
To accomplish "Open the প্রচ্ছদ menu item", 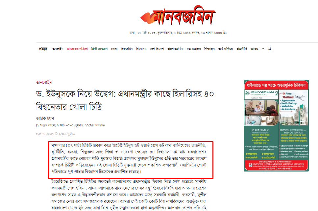I will point(43,49).
